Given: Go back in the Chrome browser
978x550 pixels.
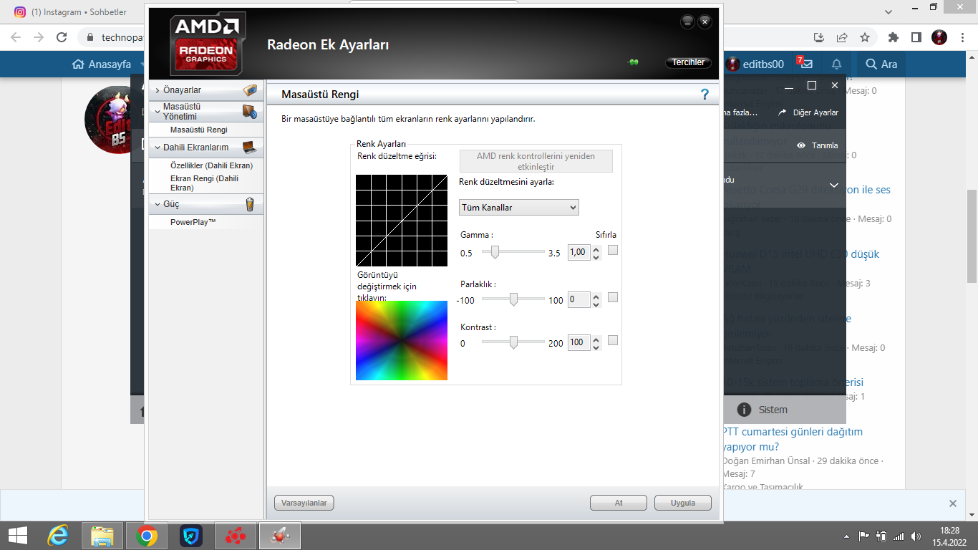Looking at the screenshot, I should [x=16, y=37].
